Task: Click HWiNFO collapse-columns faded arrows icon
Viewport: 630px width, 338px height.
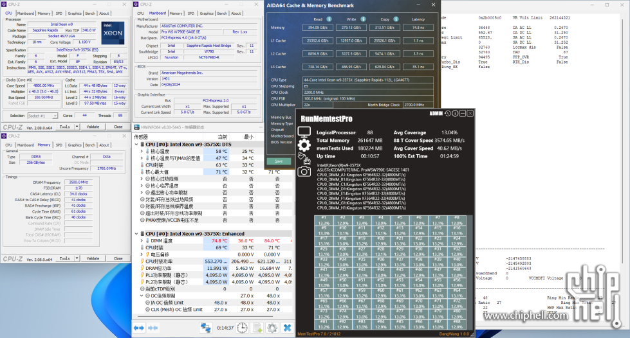Action: 153,328
